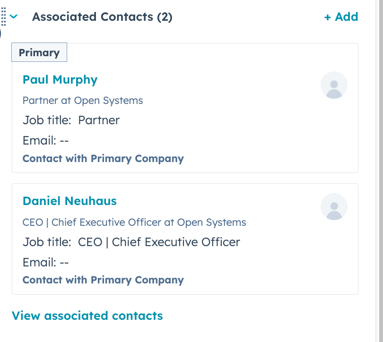This screenshot has width=383, height=342.
Task: Click Daniel Neuhaus's Job title CEO field
Action: 131,242
